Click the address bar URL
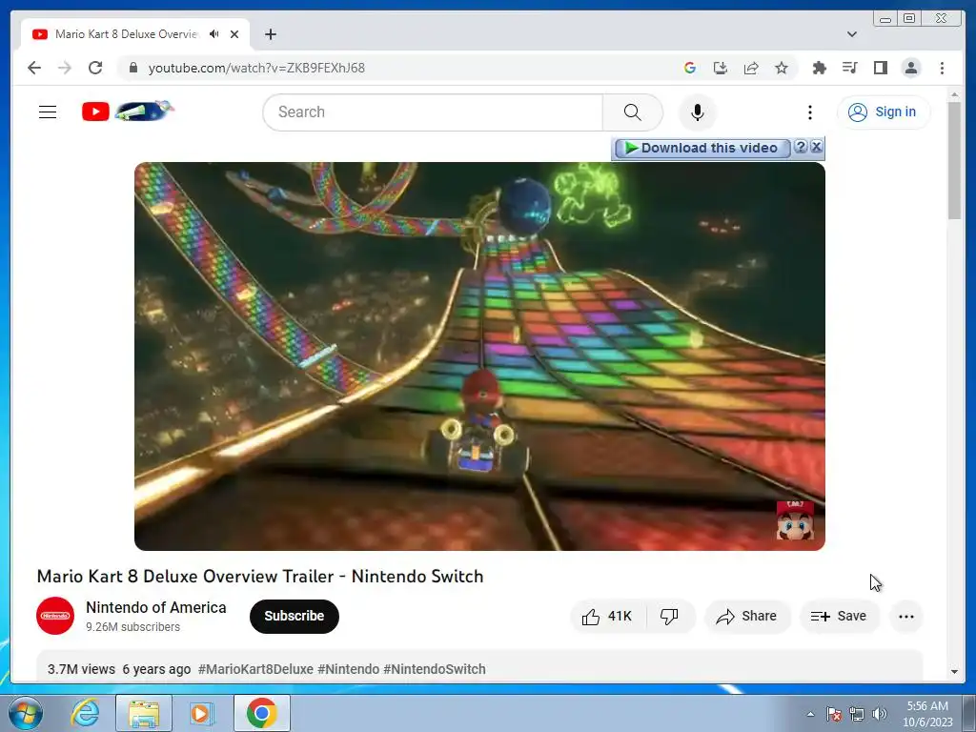 [256, 68]
